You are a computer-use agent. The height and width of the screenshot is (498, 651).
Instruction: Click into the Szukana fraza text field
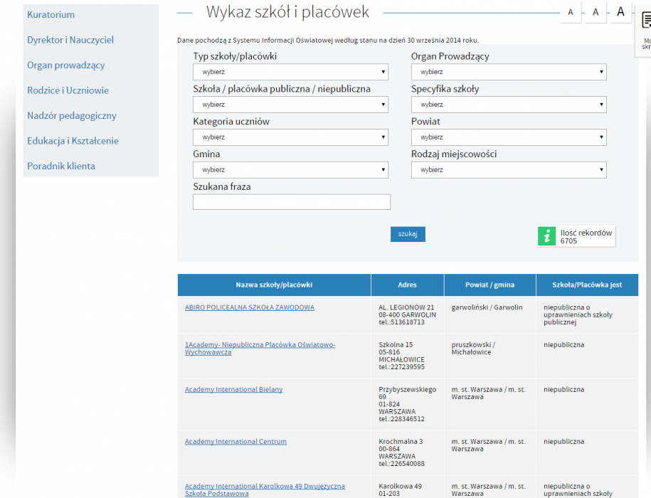(291, 203)
